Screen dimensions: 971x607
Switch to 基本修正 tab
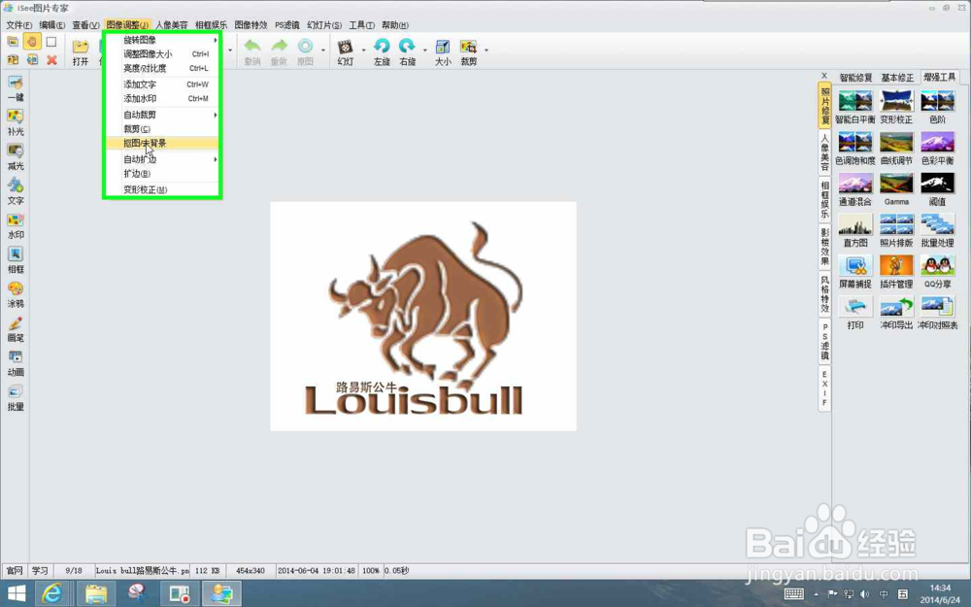coord(896,78)
